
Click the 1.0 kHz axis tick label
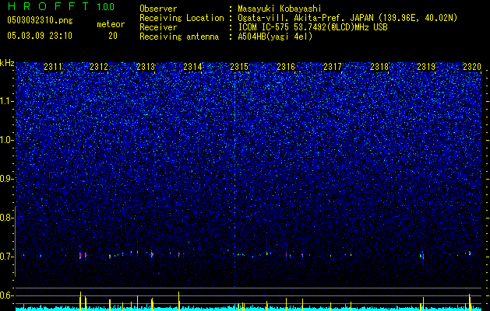7,140
